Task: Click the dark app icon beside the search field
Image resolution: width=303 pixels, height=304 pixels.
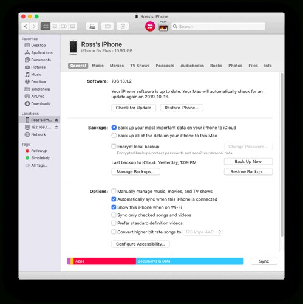Action: (x=163, y=26)
